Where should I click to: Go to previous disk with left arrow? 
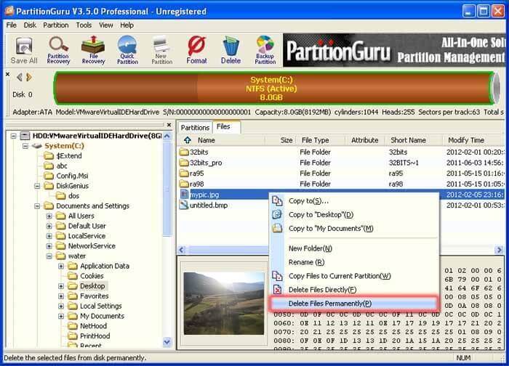(x=20, y=77)
